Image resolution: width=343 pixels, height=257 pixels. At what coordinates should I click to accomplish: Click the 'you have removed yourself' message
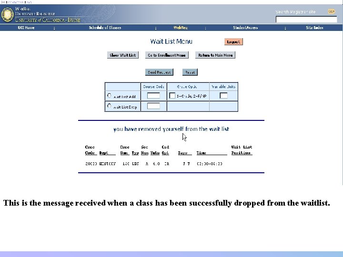[x=171, y=129]
